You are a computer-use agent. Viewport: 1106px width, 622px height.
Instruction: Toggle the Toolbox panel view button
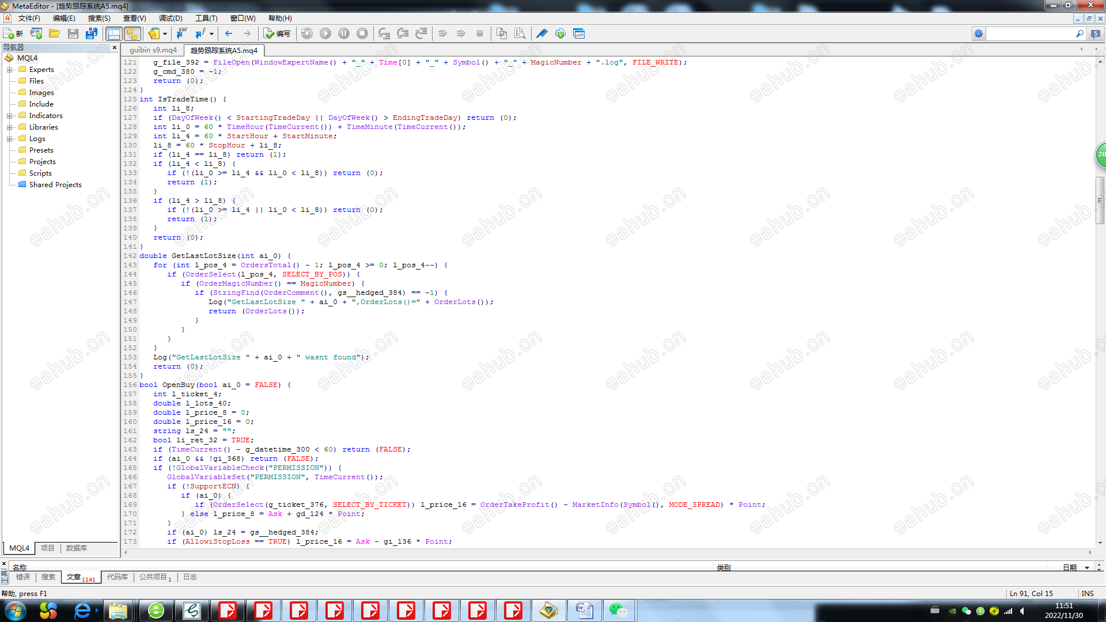coord(132,33)
